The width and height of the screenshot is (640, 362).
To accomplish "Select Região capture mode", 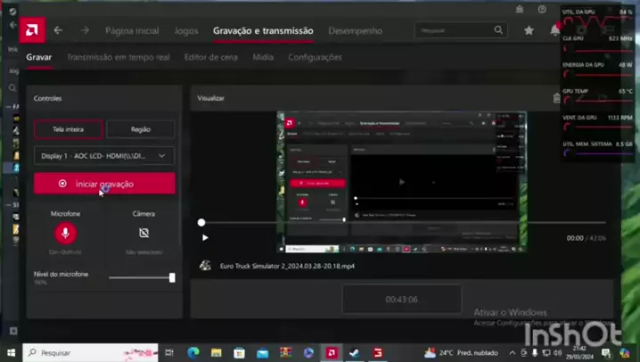I will point(141,129).
